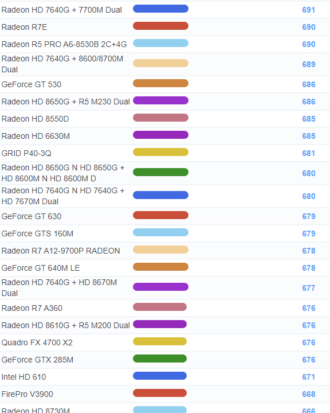The height and width of the screenshot is (413, 330).
Task: Click the pink bar for Radeon HD 8550D
Action: coord(160,118)
